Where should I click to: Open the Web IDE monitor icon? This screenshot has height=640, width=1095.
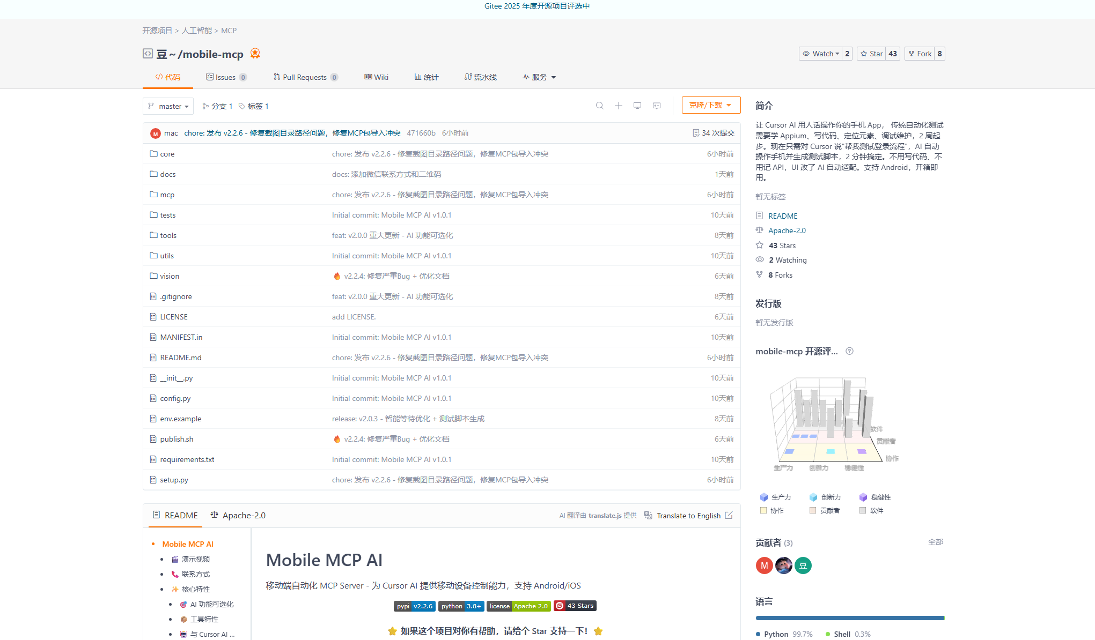click(637, 106)
